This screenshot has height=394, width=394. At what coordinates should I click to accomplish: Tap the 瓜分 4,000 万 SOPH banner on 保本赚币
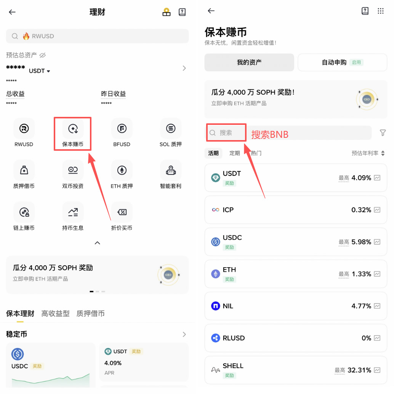click(x=296, y=99)
